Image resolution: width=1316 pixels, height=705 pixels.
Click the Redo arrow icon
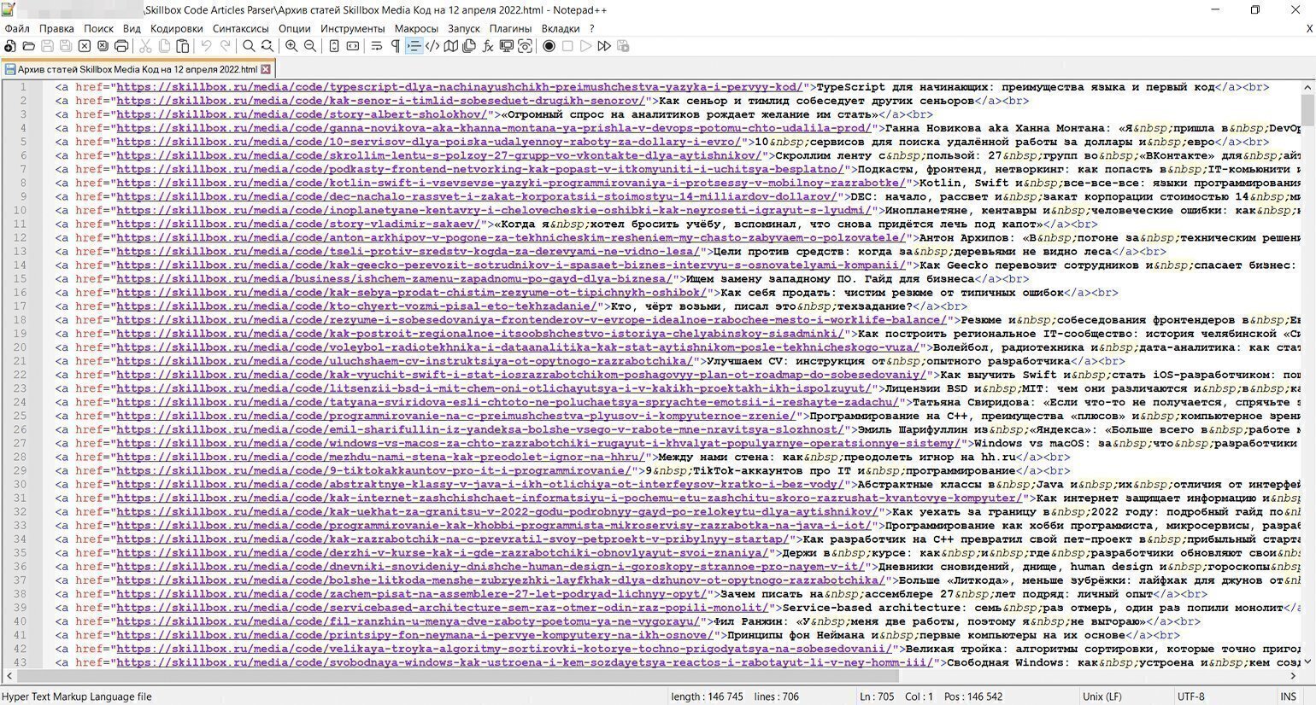tap(225, 46)
